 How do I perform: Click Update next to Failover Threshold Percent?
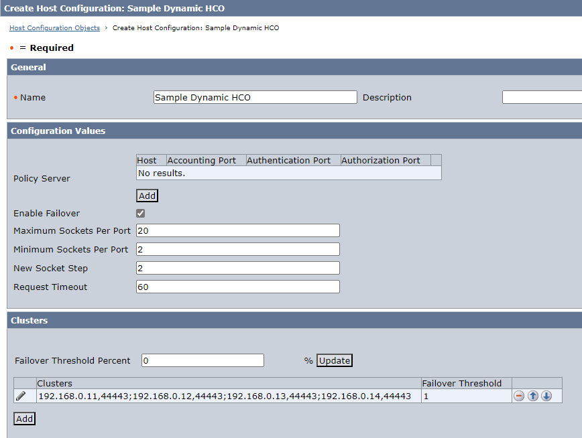pyautogui.click(x=334, y=360)
